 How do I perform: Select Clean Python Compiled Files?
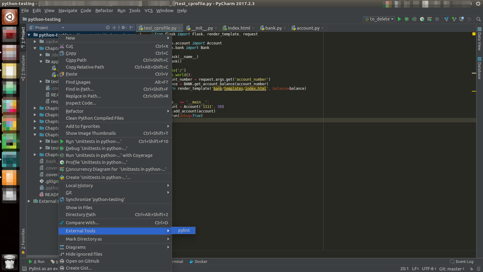click(115, 118)
